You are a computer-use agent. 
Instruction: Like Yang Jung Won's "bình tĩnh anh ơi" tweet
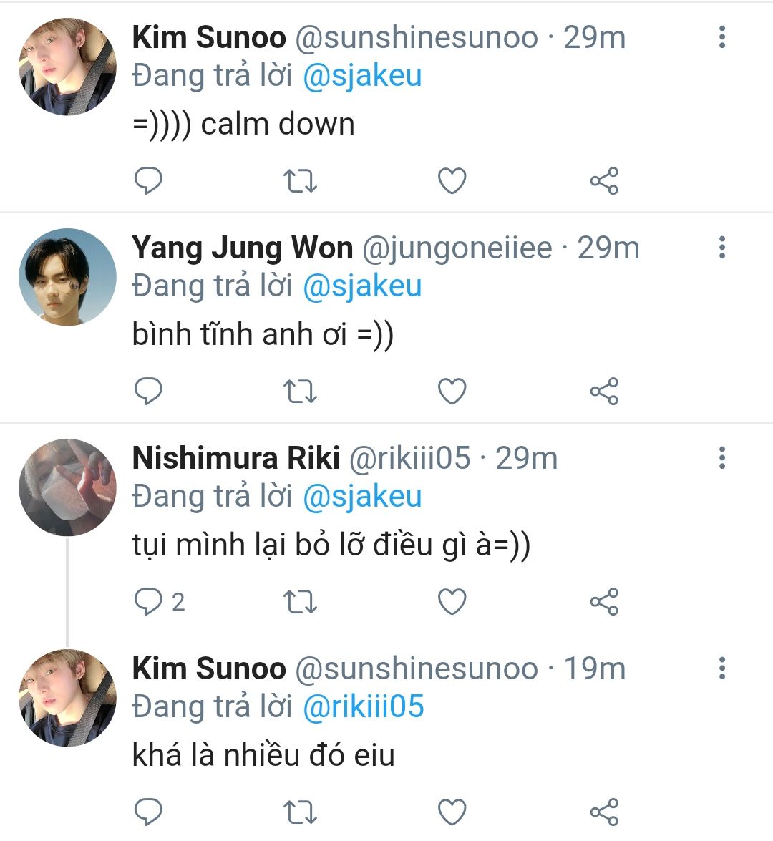(452, 392)
